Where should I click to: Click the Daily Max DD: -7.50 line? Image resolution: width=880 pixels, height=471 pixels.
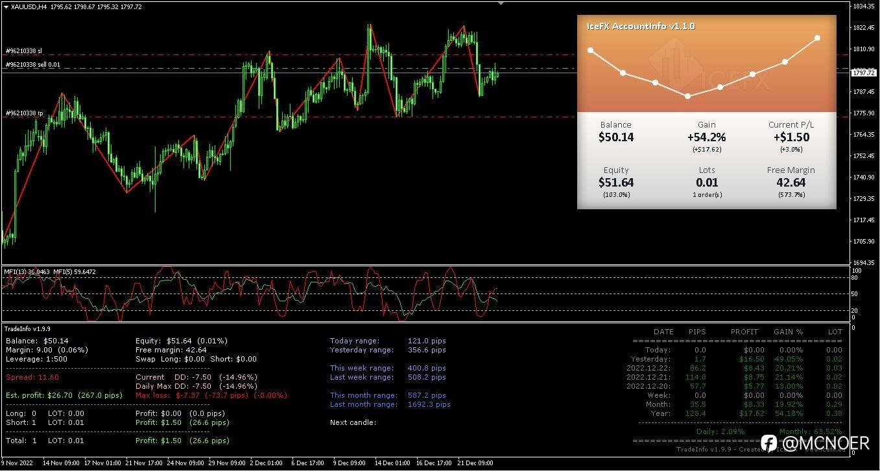pyautogui.click(x=196, y=386)
